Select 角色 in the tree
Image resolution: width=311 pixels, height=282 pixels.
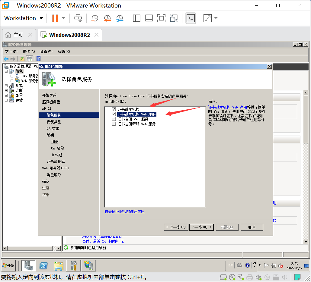19,71
